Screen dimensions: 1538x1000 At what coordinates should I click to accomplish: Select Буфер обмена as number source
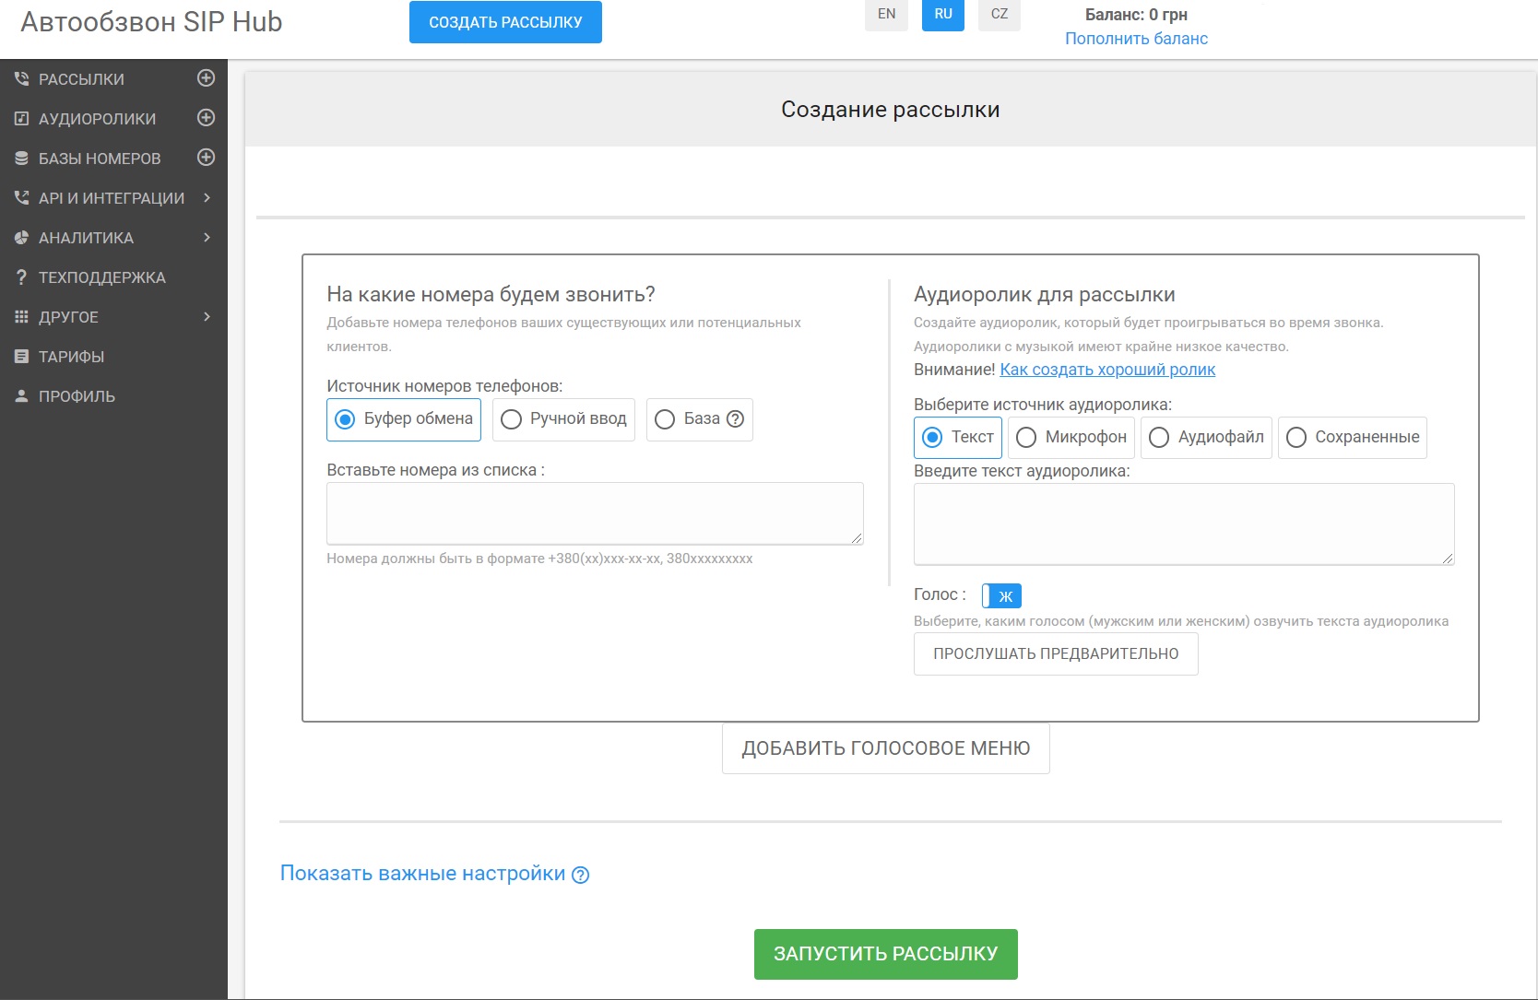404,419
